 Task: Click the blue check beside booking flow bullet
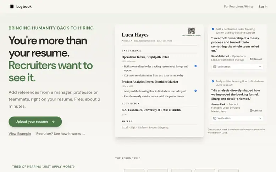coord(195,91)
